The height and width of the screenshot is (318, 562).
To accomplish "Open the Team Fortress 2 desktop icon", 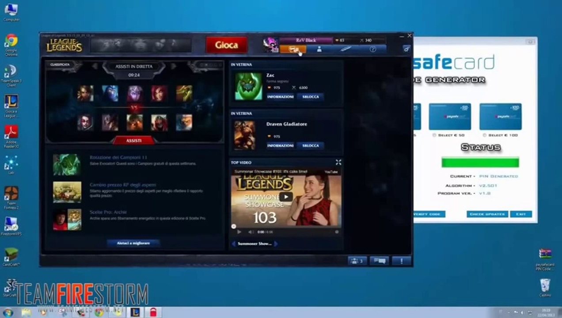I will click(x=11, y=197).
